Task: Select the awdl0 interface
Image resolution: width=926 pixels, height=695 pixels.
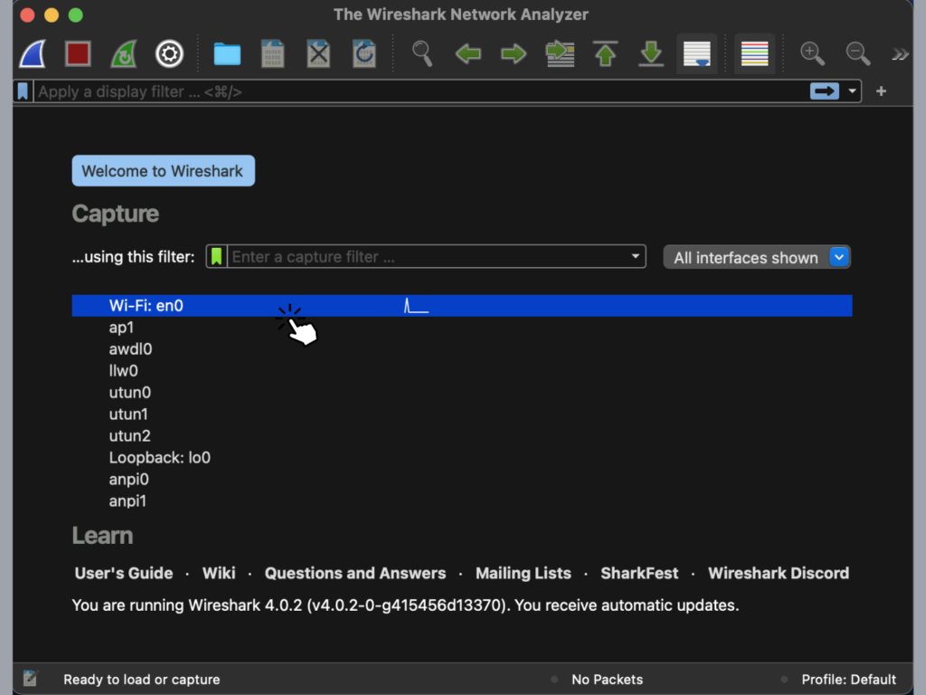Action: 130,349
